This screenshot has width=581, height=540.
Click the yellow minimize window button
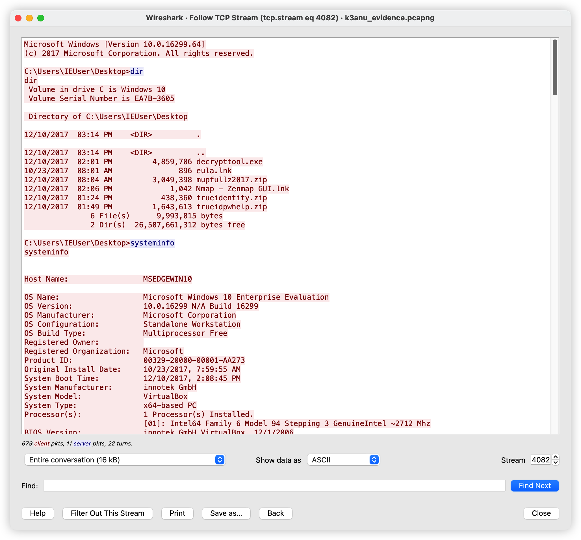pyautogui.click(x=29, y=18)
